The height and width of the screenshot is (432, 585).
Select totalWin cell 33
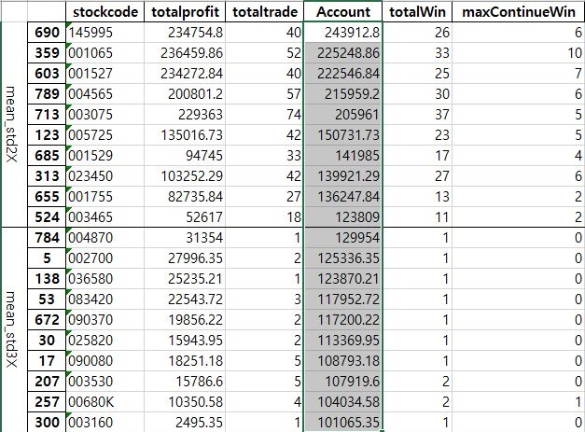pos(417,53)
